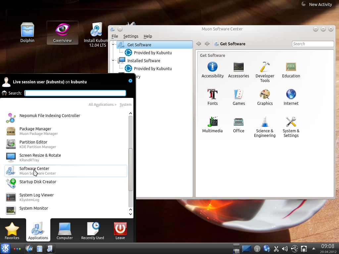The image size is (339, 254).
Task: Click the Dolphin launcher in the panel
Action: pyautogui.click(x=40, y=249)
